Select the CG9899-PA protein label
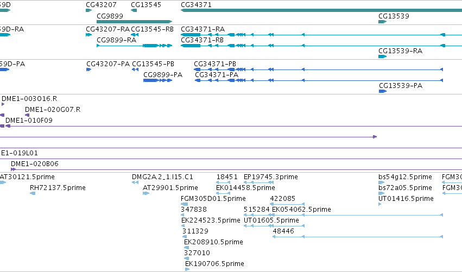Viewport: 462px width, 272px height. (x=163, y=75)
